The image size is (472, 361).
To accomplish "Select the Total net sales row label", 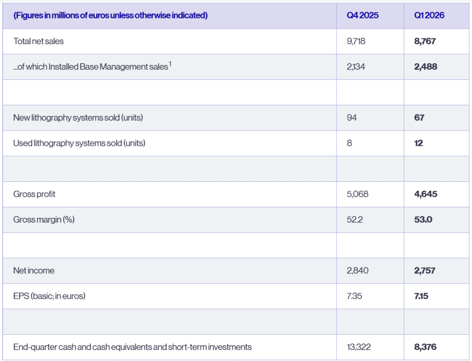I will coord(39,41).
